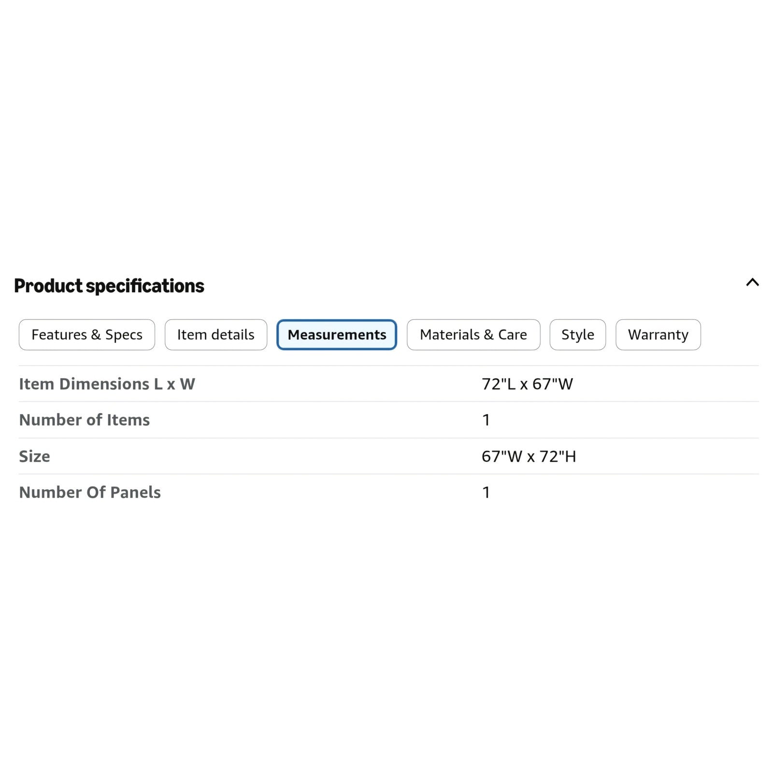Select the Measurements tab
The height and width of the screenshot is (773, 773).
coord(337,334)
